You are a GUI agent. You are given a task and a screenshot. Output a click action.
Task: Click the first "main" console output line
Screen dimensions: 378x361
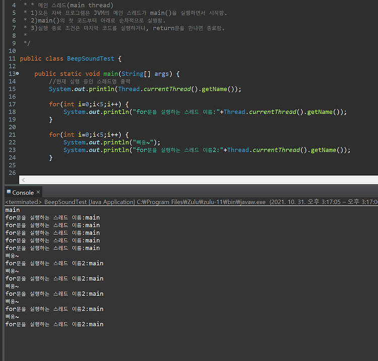coord(13,210)
